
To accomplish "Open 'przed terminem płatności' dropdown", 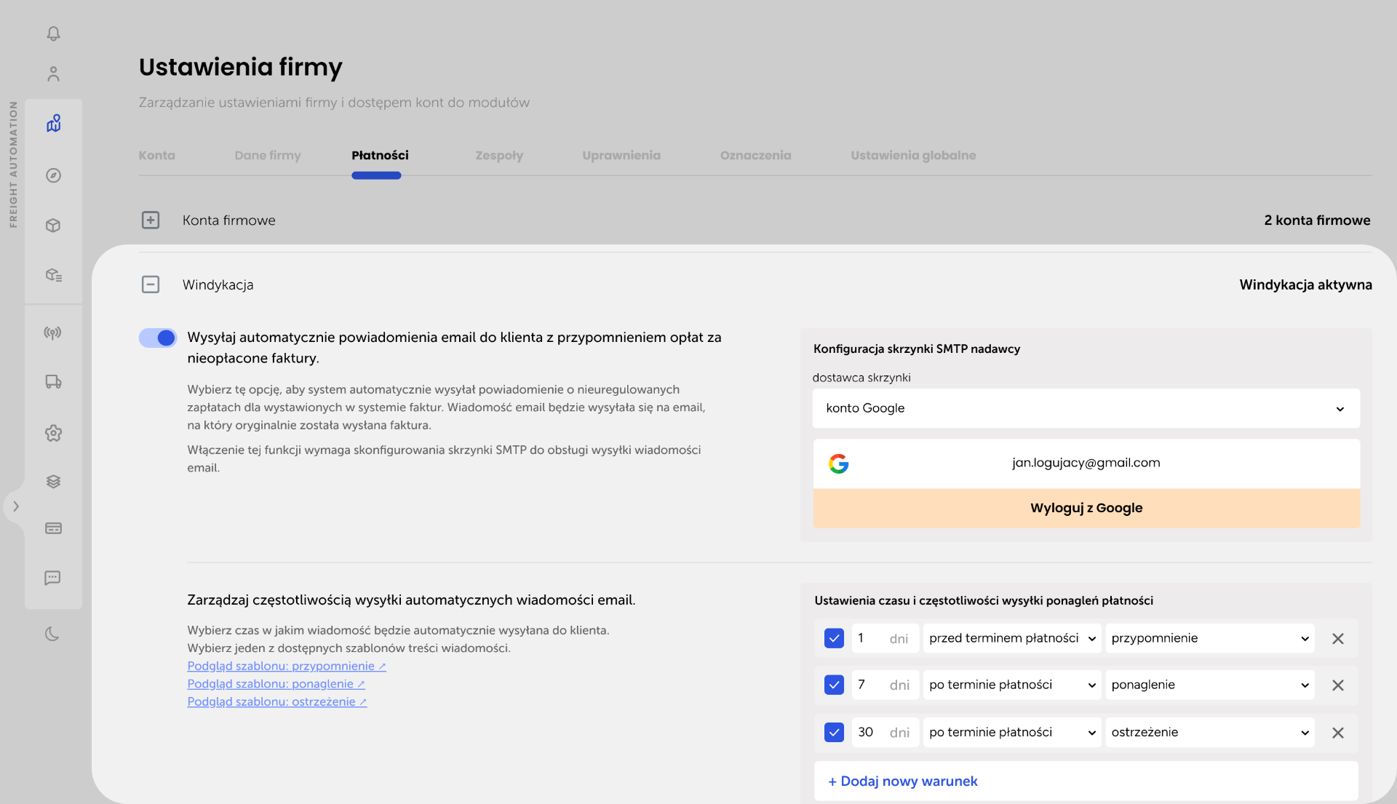I will [x=1011, y=638].
